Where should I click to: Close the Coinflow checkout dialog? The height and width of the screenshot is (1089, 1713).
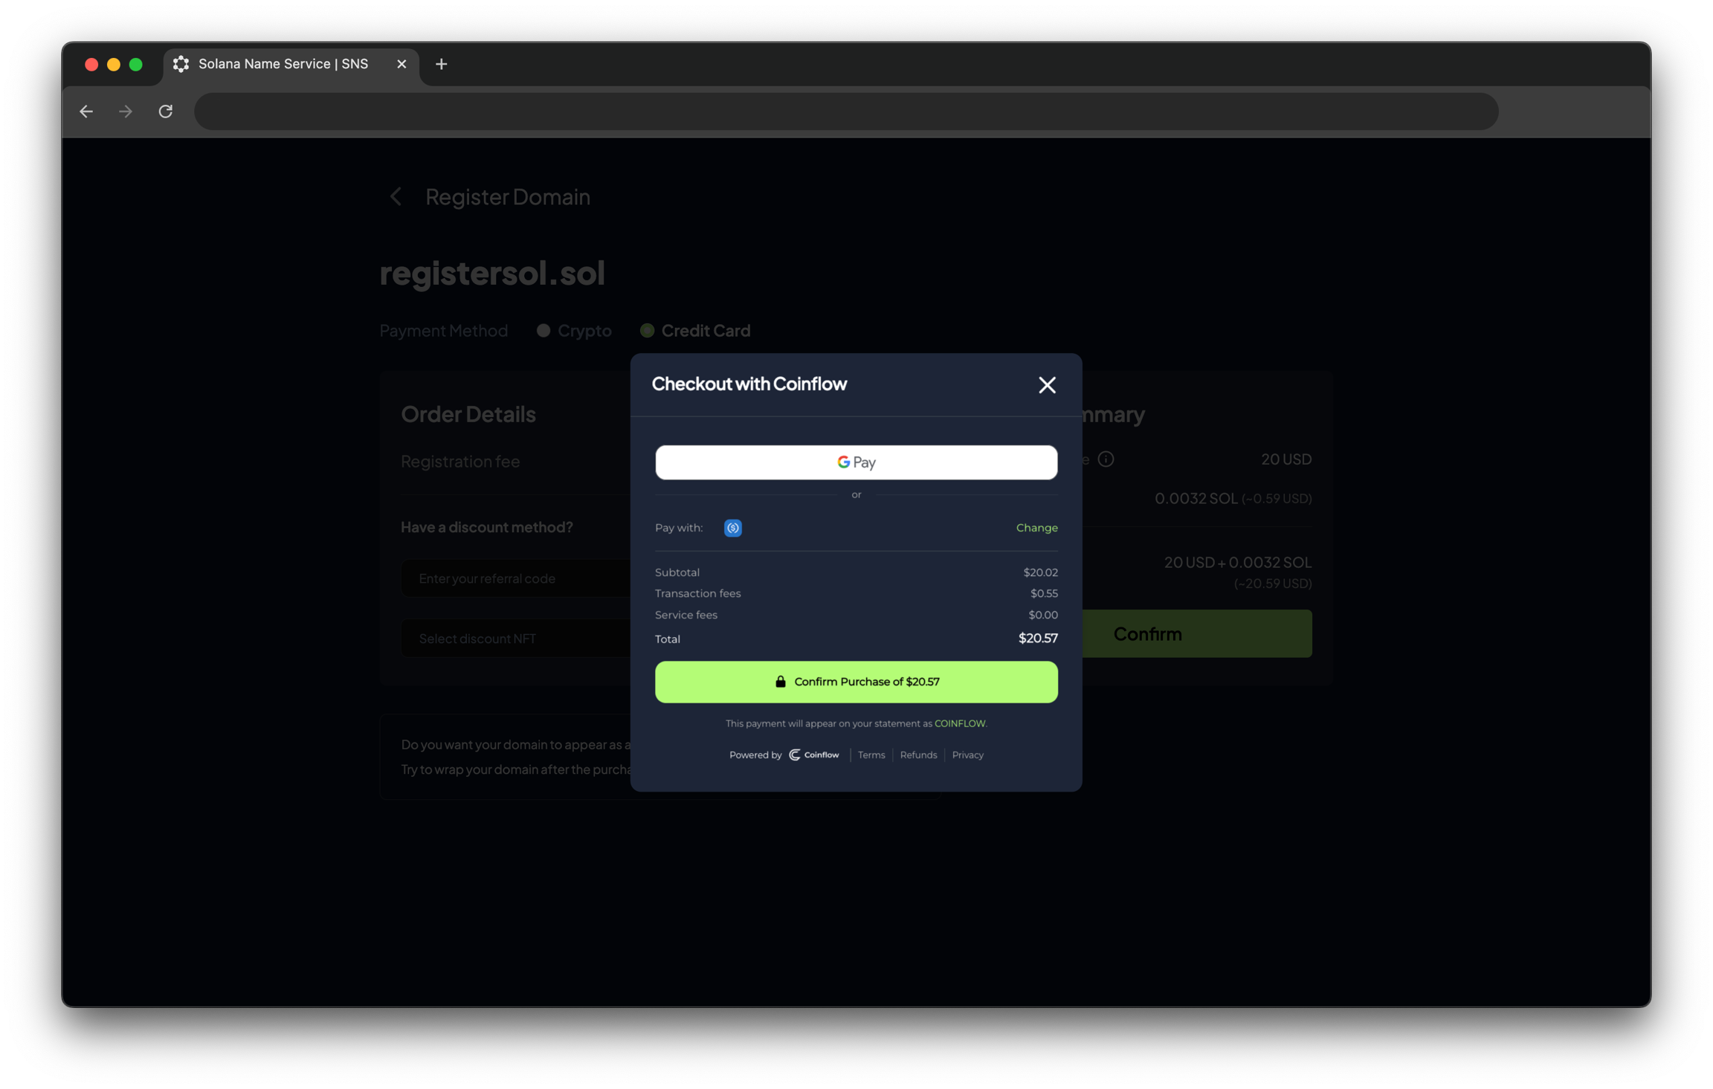1047,385
